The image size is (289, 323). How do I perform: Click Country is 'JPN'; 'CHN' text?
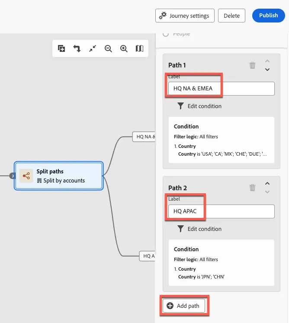pyautogui.click(x=202, y=277)
